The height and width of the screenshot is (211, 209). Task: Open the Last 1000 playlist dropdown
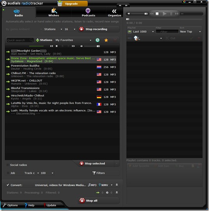pyautogui.click(x=140, y=32)
